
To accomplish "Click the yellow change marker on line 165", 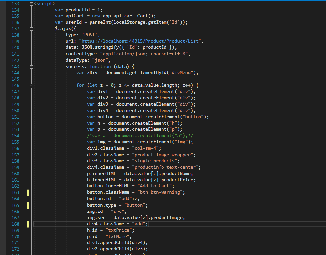I will coord(28,205).
